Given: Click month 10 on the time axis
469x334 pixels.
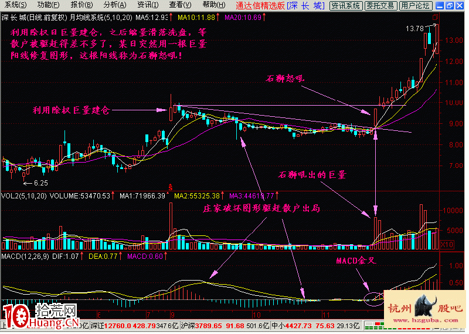Looking at the screenshot, I should pos(256,315).
